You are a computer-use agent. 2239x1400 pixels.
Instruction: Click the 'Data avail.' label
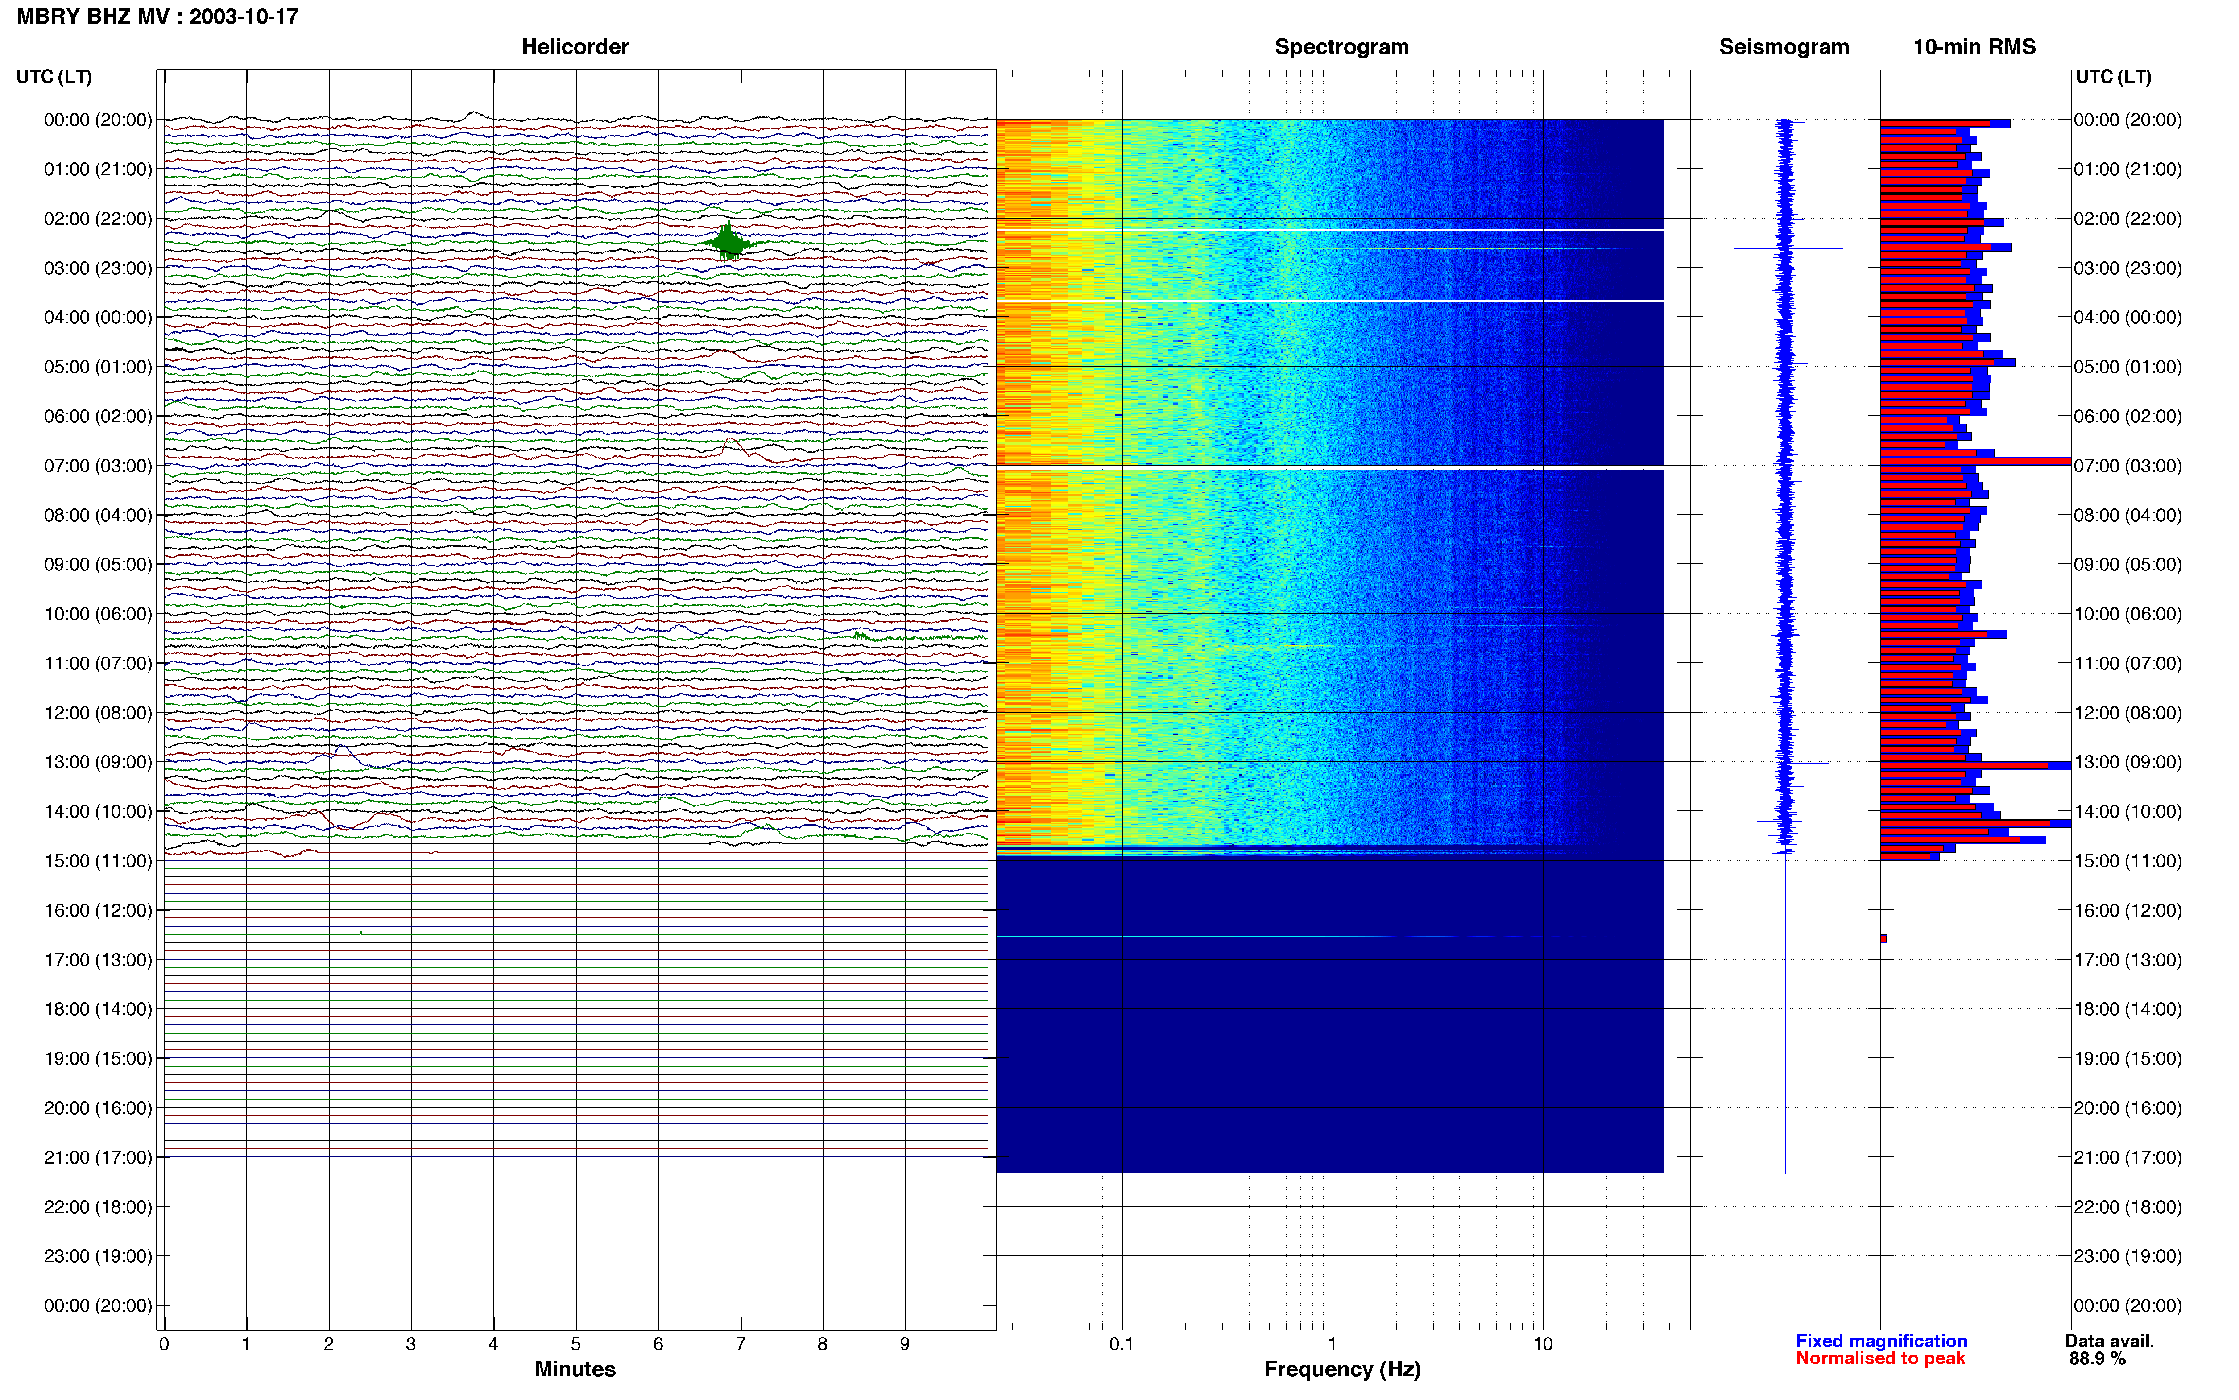[2109, 1341]
